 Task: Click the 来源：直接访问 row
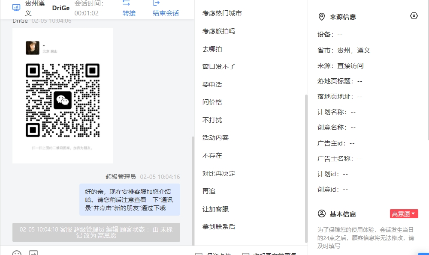(340, 66)
